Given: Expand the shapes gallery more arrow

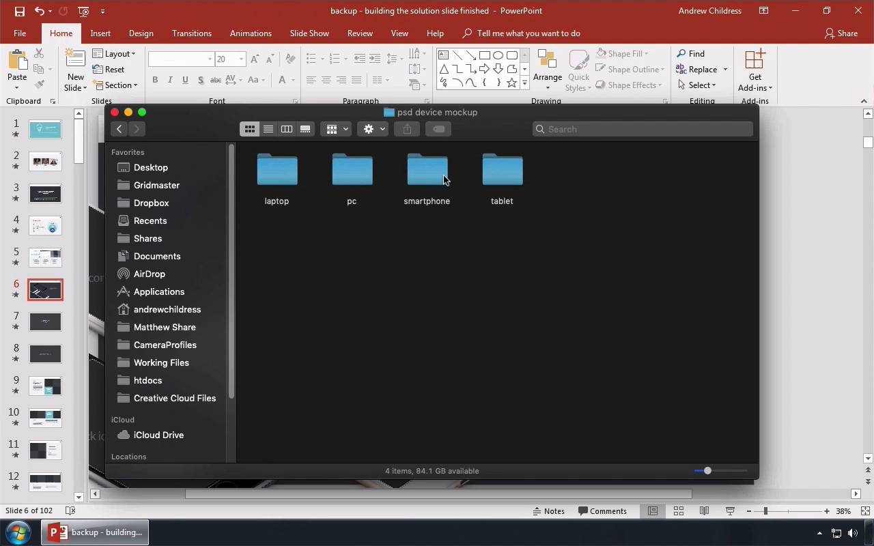Looking at the screenshot, I should [x=524, y=83].
